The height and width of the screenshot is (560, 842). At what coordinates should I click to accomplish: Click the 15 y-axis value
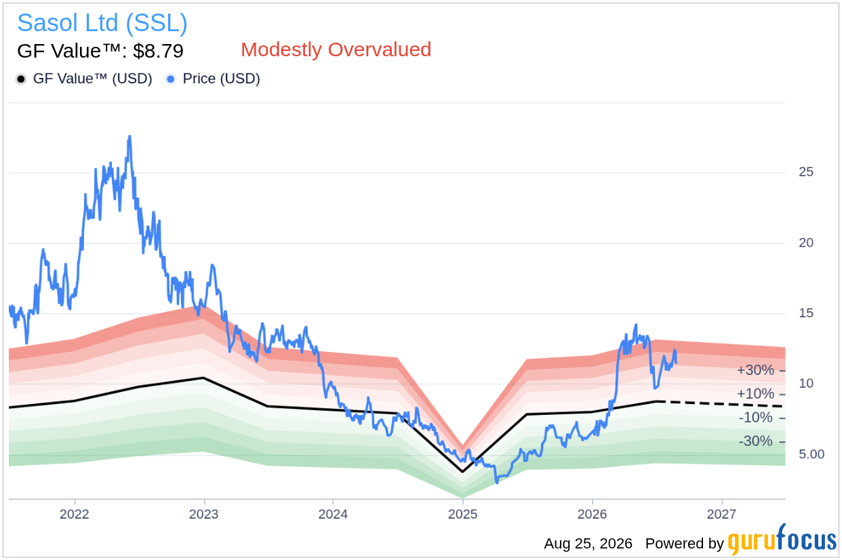pos(806,313)
